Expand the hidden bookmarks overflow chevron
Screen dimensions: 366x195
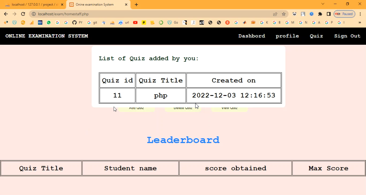pyautogui.click(x=360, y=23)
